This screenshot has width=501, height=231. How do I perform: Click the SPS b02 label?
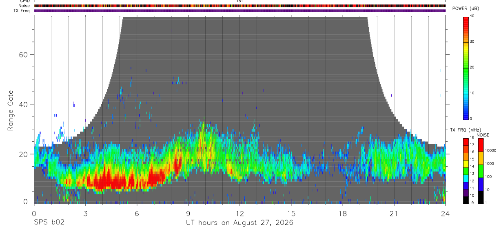(49, 223)
